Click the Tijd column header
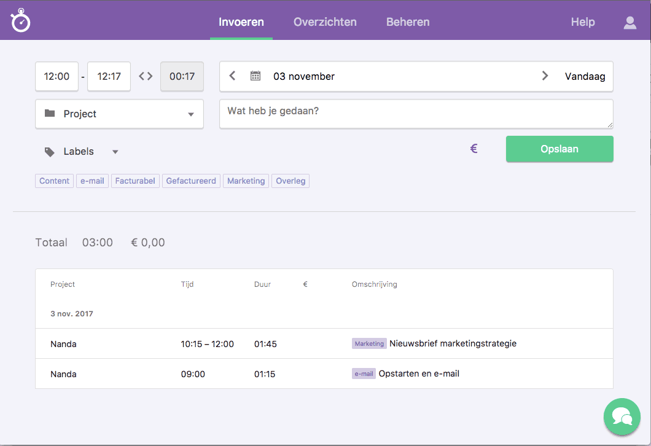Screen dimensions: 651x446 coord(187,284)
